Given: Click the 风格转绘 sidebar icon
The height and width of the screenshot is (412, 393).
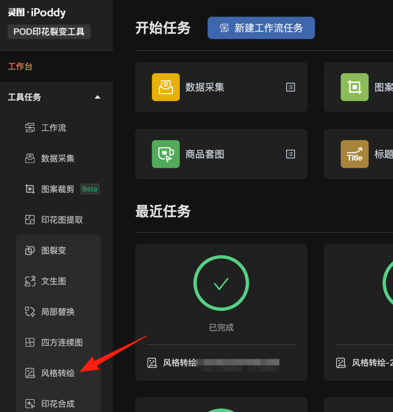Looking at the screenshot, I should [30, 373].
